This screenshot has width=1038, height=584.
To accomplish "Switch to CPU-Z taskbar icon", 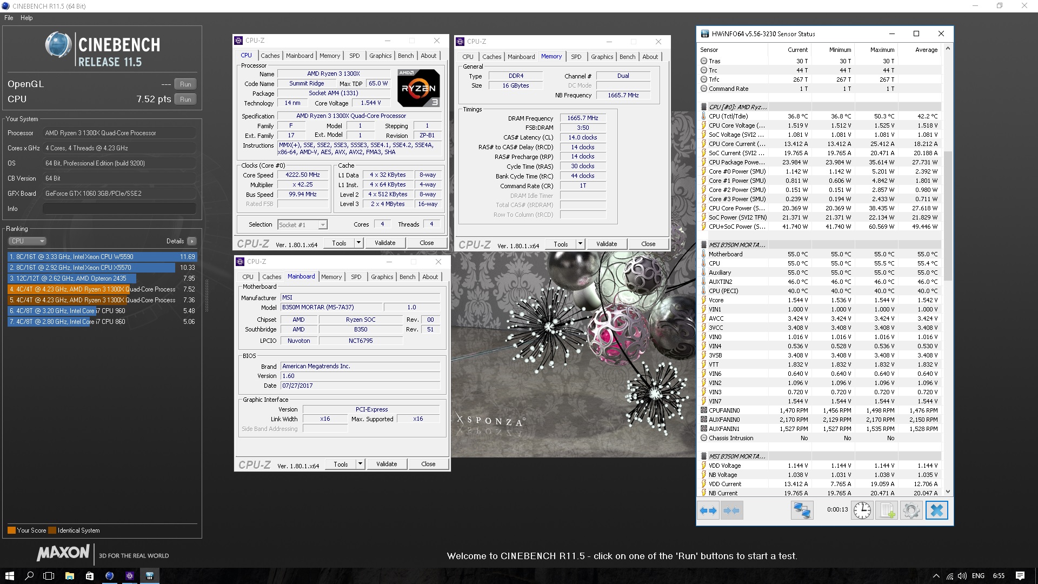I will click(x=129, y=576).
